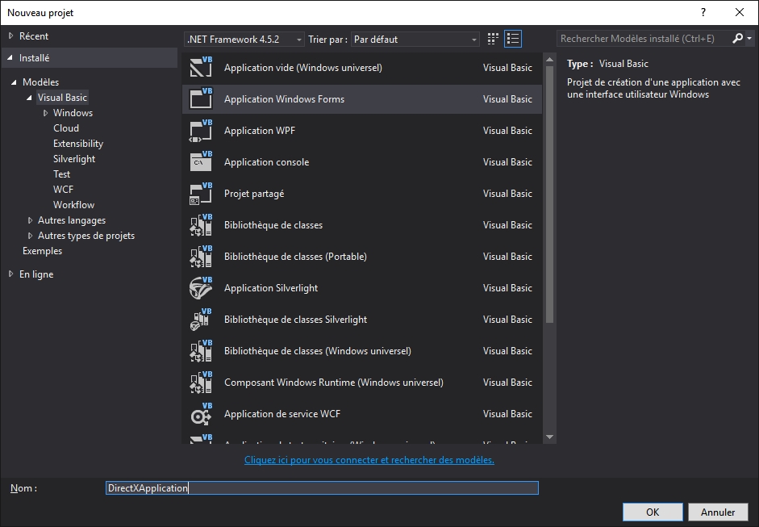Expand the Autres types de projets node

(30, 236)
